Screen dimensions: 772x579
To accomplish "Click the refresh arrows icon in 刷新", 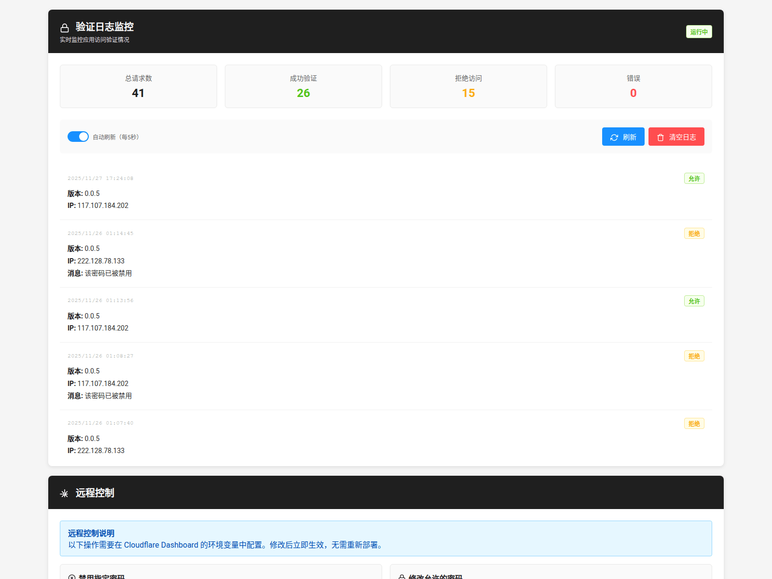I will 614,138.
